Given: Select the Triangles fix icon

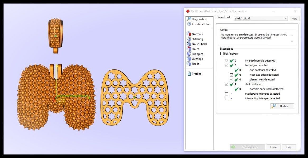Looking at the screenshot, I should click(x=189, y=54).
